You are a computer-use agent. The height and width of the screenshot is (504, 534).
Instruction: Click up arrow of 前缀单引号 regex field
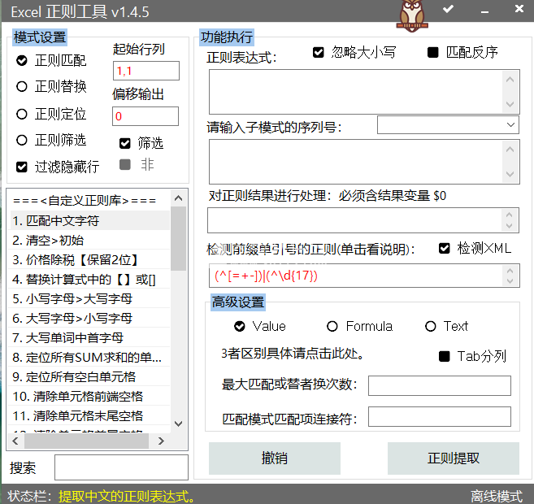click(x=510, y=271)
